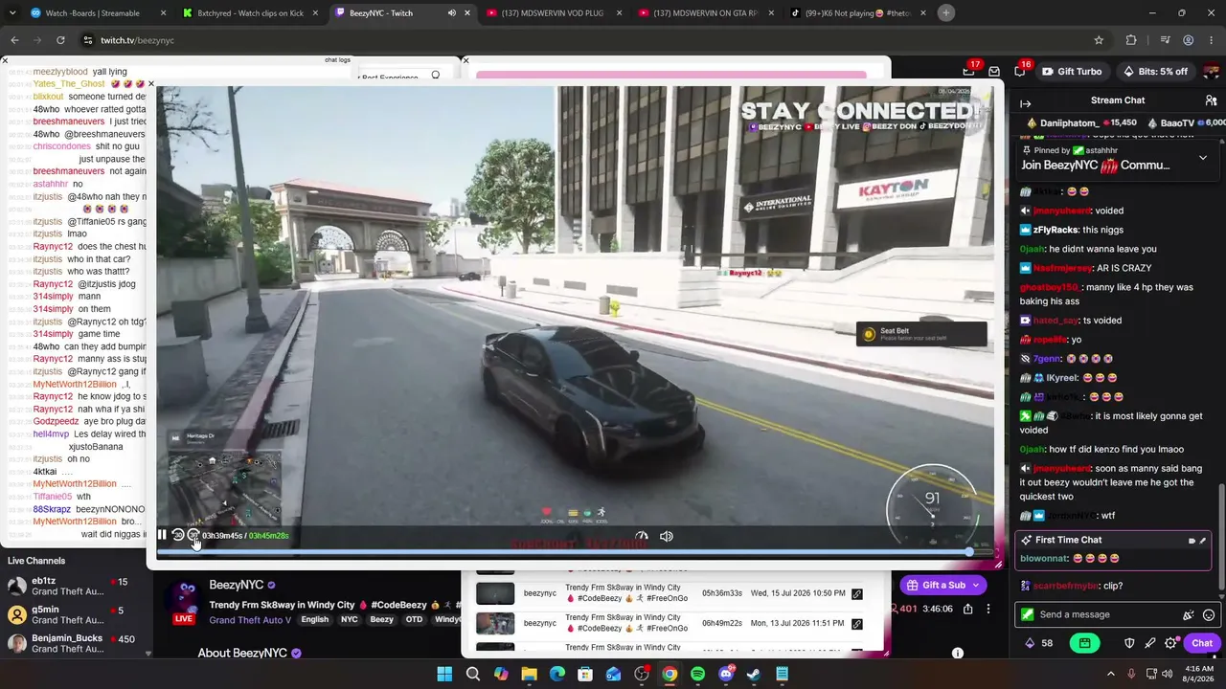The width and height of the screenshot is (1226, 689).
Task: Rewind the VOD player 30 seconds
Action: (177, 536)
